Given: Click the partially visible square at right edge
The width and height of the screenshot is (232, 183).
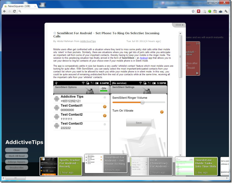Looking at the screenshot, I should 225,166.
